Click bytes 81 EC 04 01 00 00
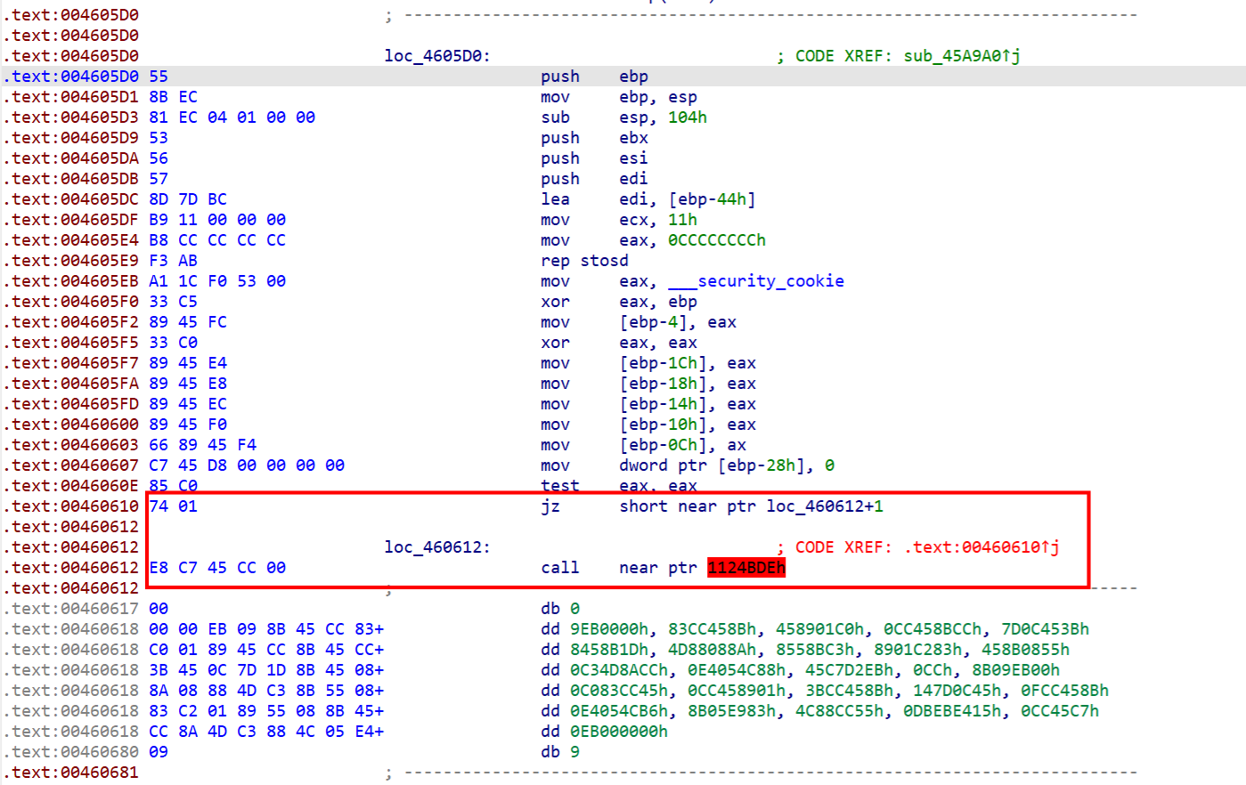 click(x=232, y=117)
